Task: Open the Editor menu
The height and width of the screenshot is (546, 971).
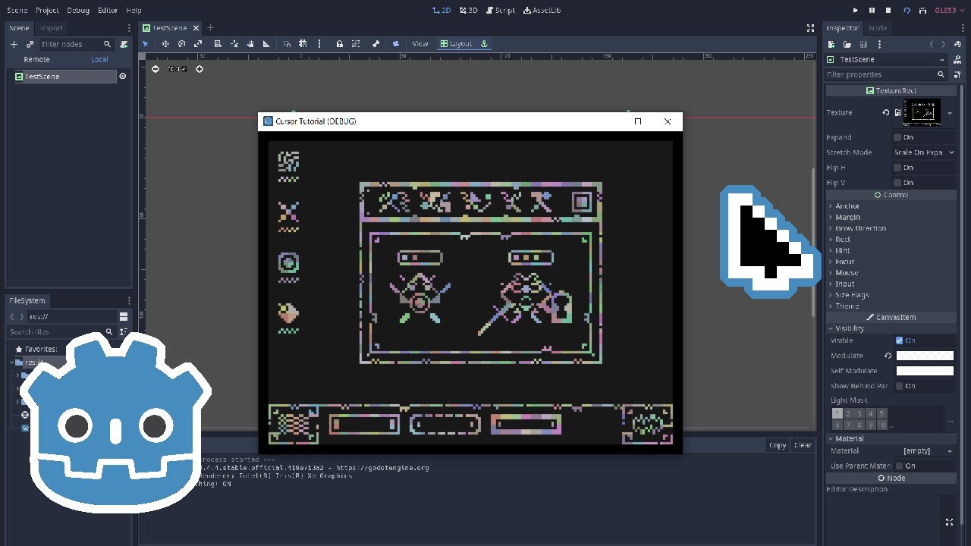Action: coord(108,11)
